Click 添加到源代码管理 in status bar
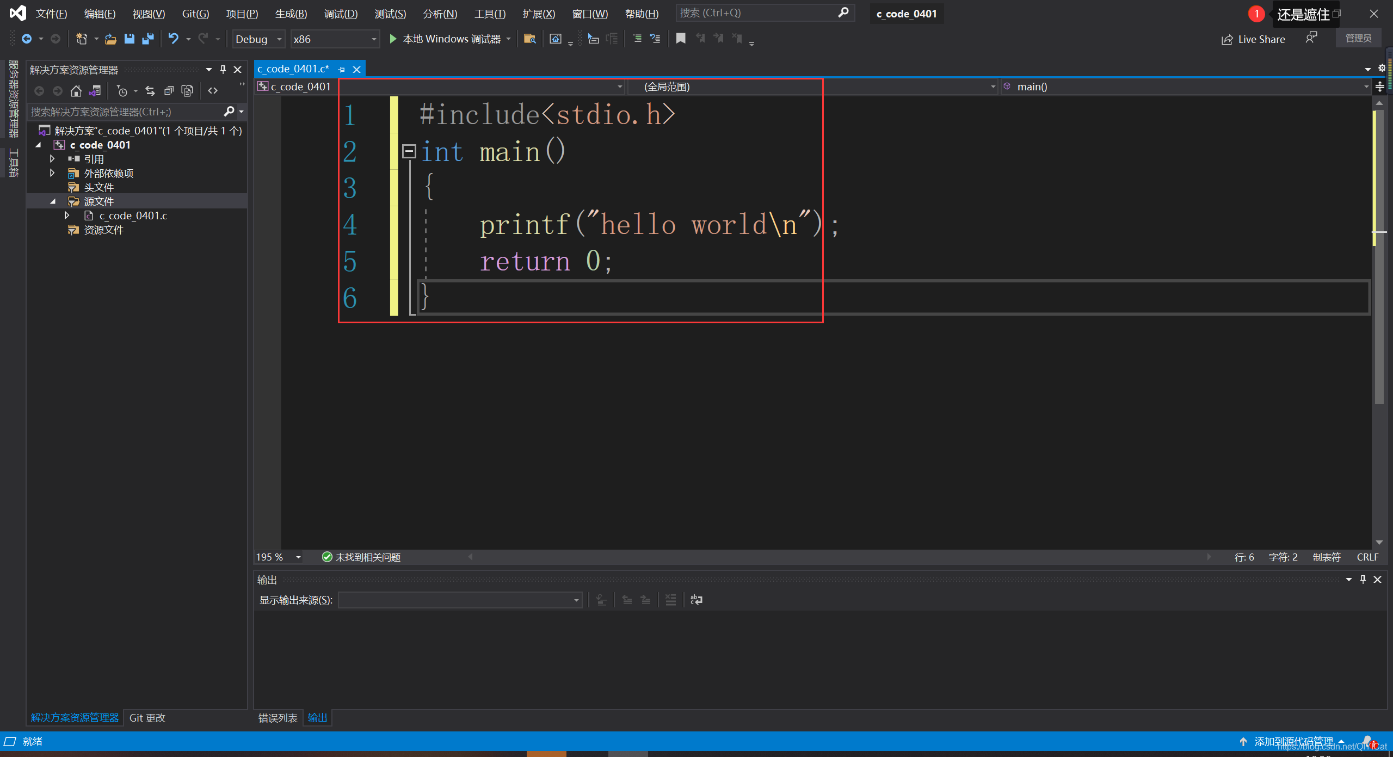The width and height of the screenshot is (1393, 757). (1293, 741)
